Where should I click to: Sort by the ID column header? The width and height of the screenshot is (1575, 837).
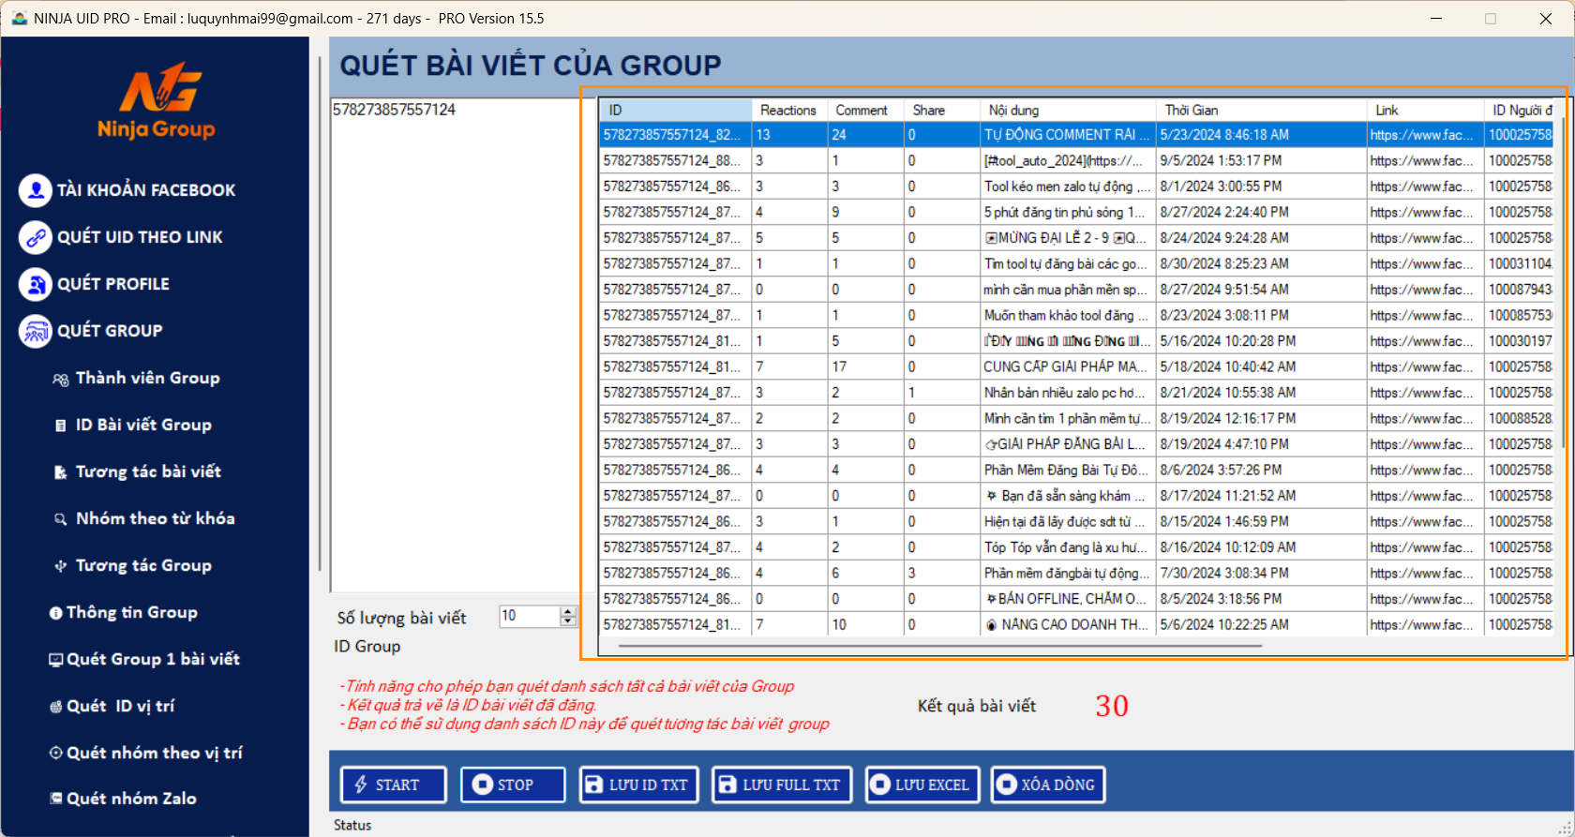[675, 110]
